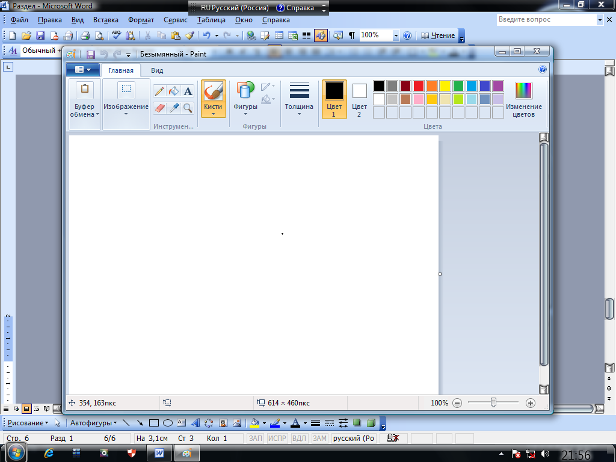Activate Цвет 2 color selector
The width and height of the screenshot is (616, 462).
click(359, 99)
